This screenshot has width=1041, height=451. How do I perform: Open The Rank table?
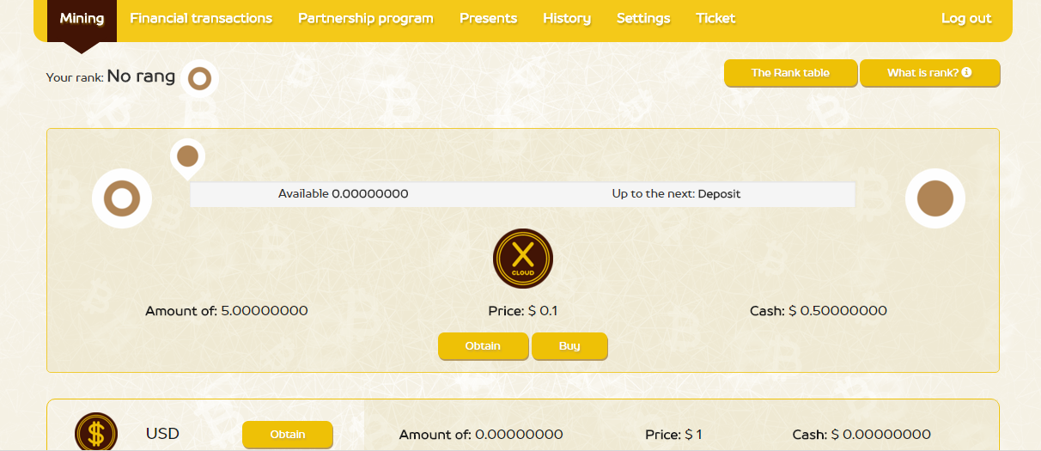pyautogui.click(x=790, y=73)
